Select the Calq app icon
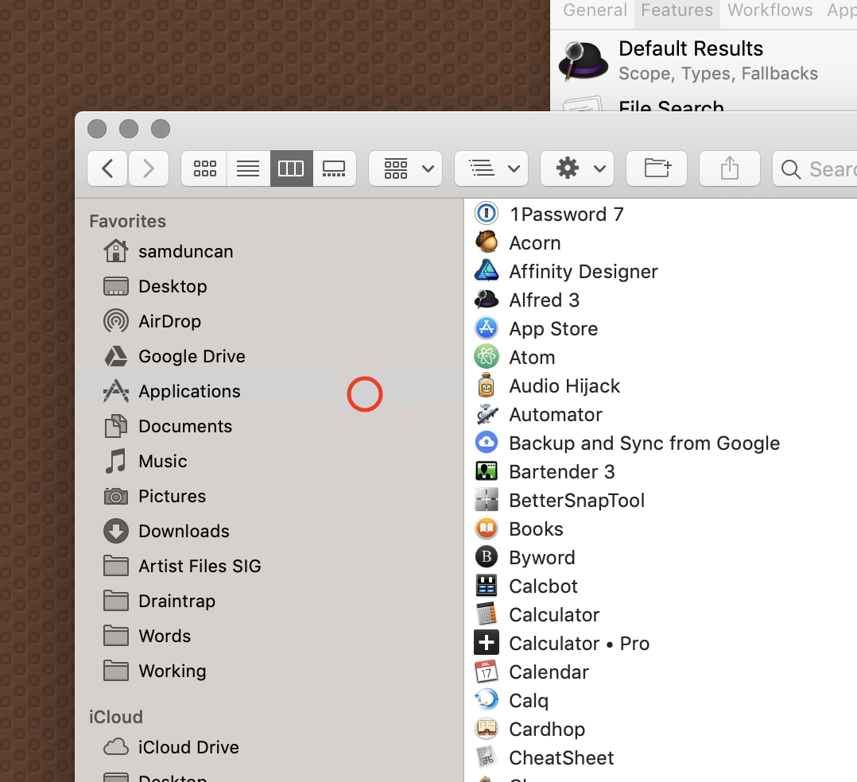857x782 pixels. (x=487, y=700)
